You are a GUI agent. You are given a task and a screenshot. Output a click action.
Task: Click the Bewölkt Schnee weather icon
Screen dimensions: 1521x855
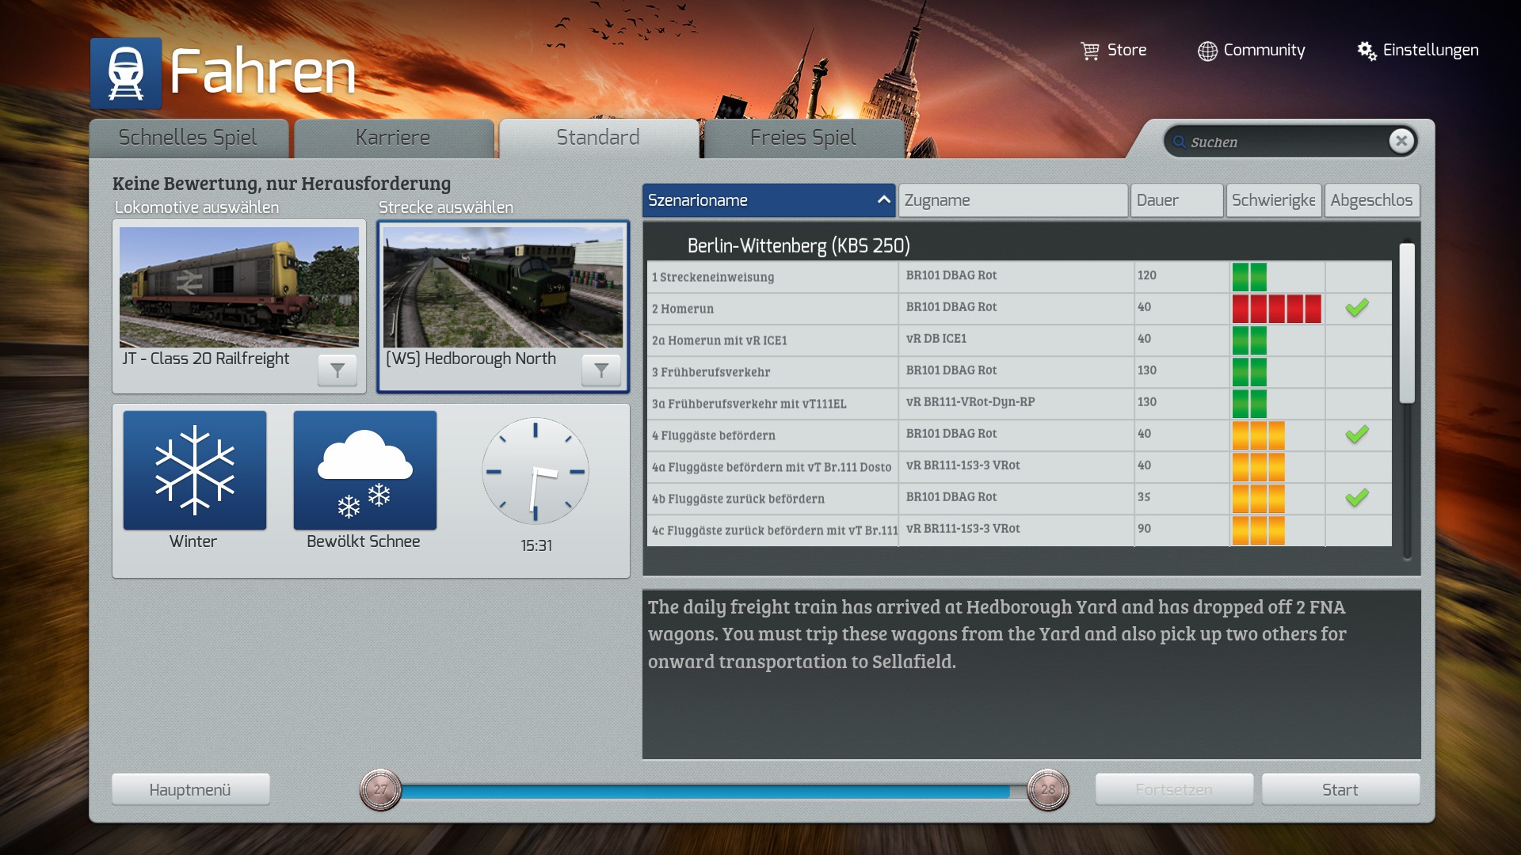tap(364, 470)
